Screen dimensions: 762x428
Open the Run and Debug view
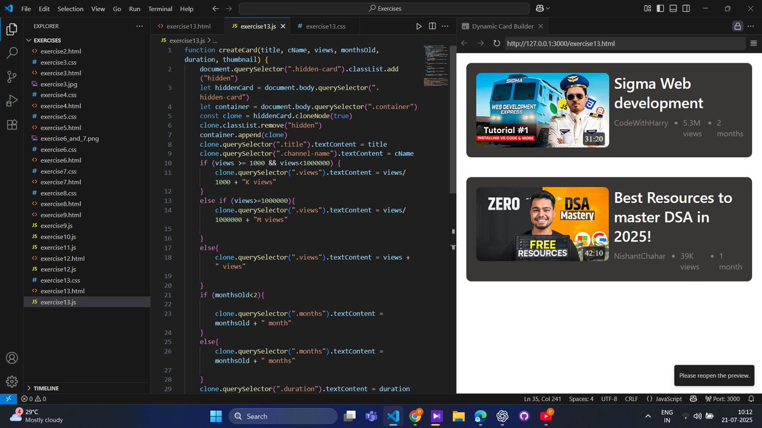click(11, 101)
